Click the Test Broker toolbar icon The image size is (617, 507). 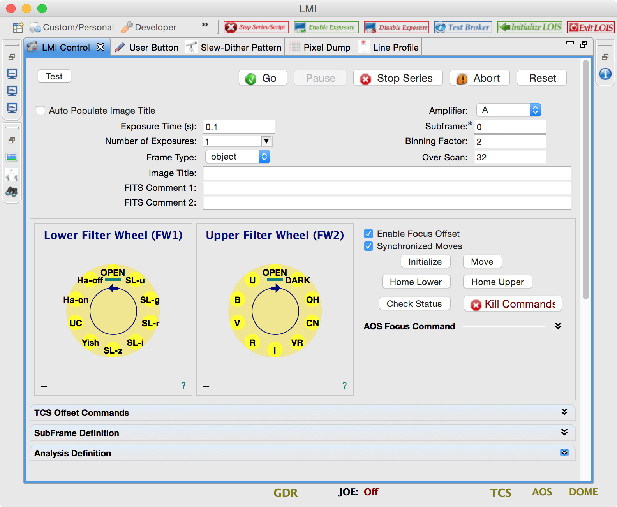[x=463, y=27]
